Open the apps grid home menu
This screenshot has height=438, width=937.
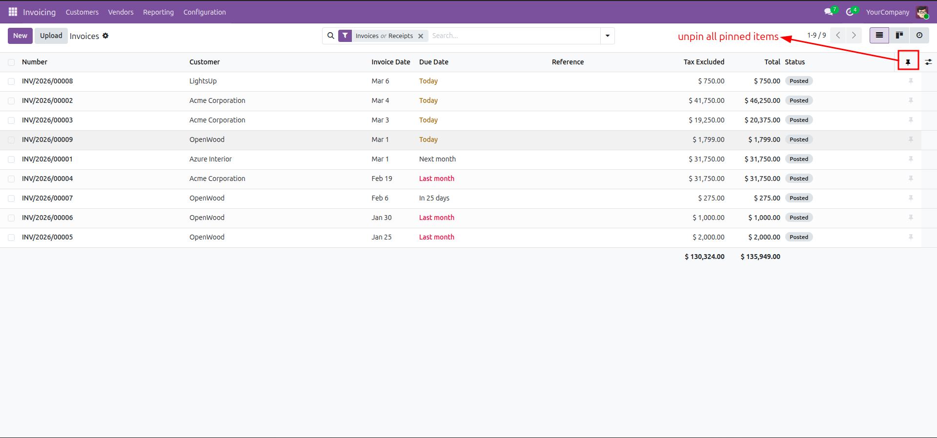[13, 12]
